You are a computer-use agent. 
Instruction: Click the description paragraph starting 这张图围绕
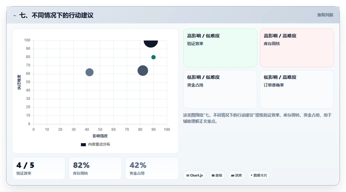pyautogui.click(x=257, y=118)
